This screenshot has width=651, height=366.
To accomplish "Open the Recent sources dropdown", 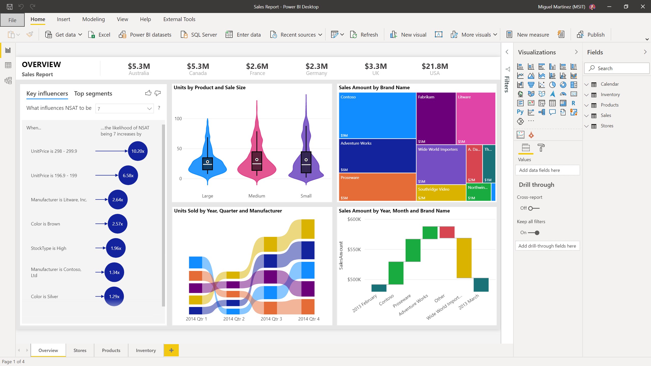I will click(x=320, y=35).
